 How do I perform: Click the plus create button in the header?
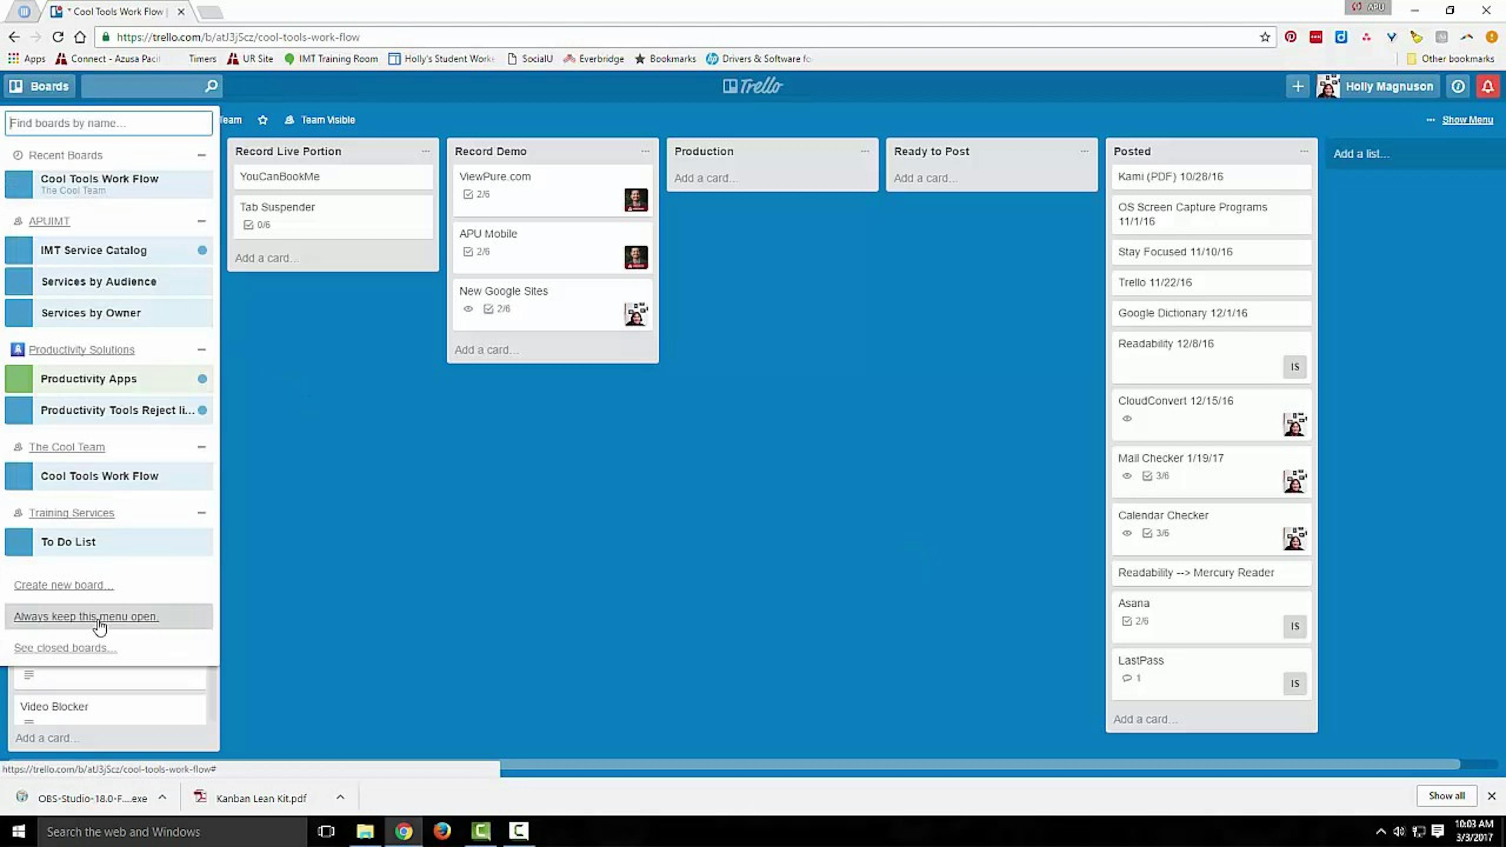1297,87
